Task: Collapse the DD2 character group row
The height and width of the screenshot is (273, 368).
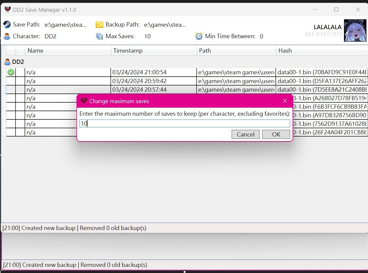Action: tap(18, 62)
